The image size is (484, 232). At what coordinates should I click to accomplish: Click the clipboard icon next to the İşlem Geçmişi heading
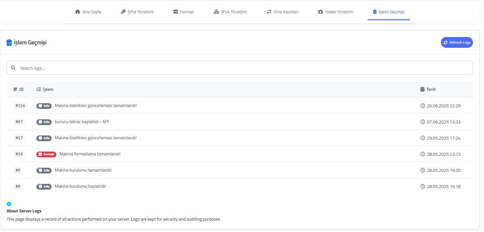9,42
